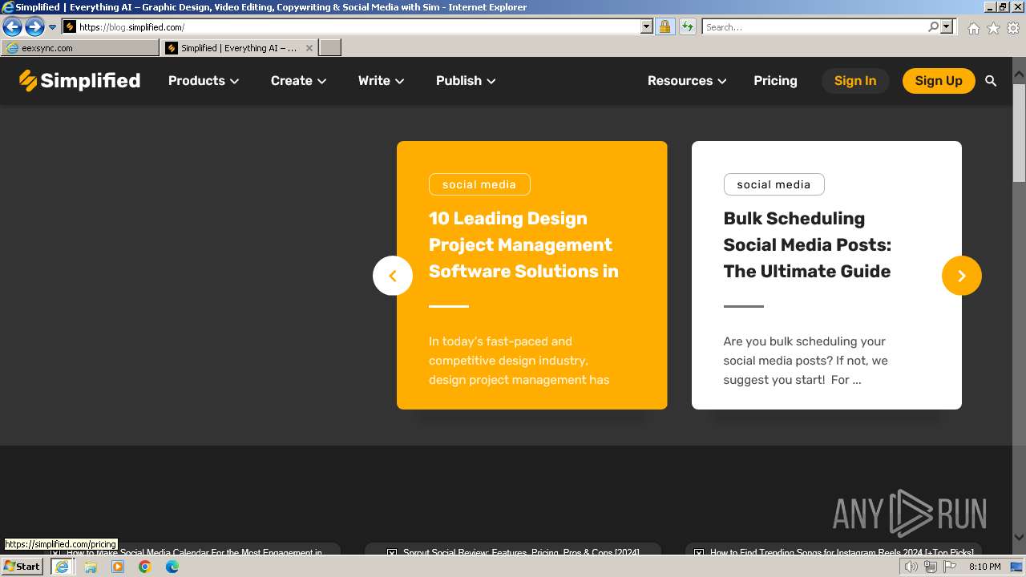Click the browser Search field
1026x577 pixels.
pos(814,27)
